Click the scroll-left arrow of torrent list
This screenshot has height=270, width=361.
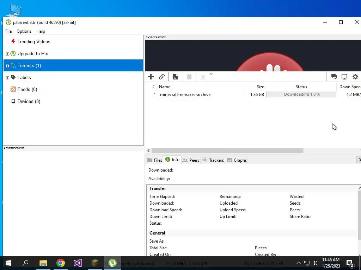point(148,150)
